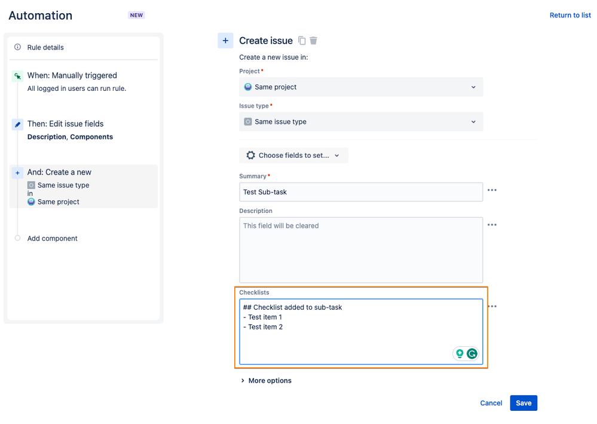The image size is (597, 424).
Task: Select And: Create a new issue step
Action: click(59, 172)
